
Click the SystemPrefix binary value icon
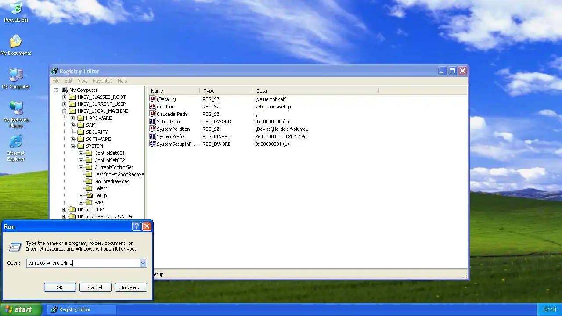[153, 136]
